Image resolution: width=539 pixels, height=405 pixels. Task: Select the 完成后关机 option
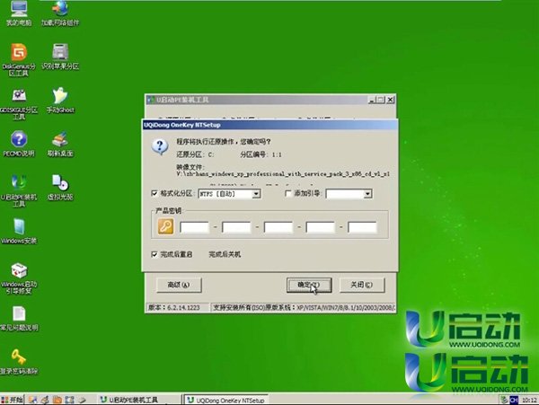pos(225,254)
